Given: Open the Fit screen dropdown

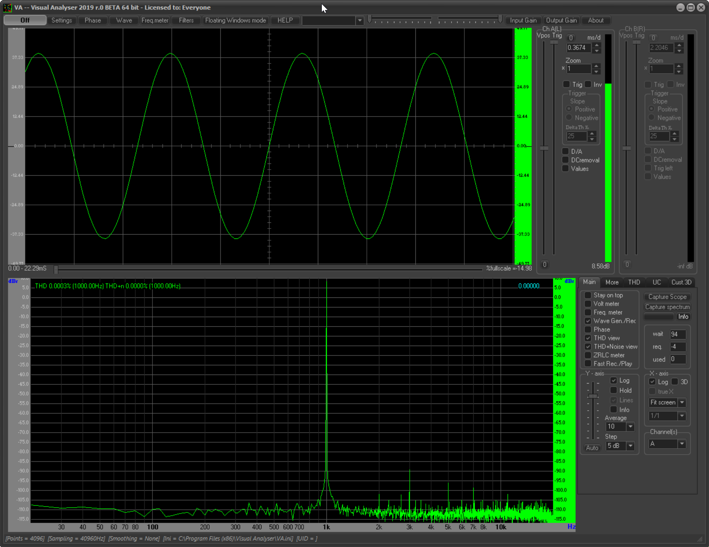Looking at the screenshot, I should [682, 403].
